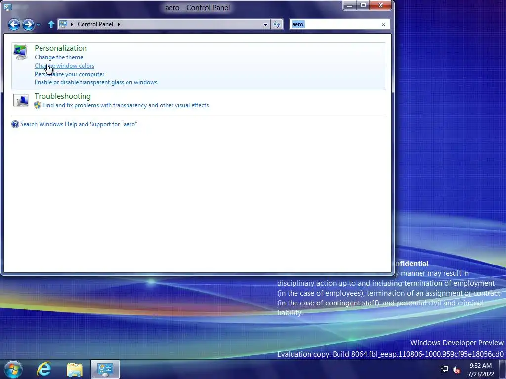Click the shield icon next to Find and fix problems
This screenshot has width=506, height=379.
[38, 105]
